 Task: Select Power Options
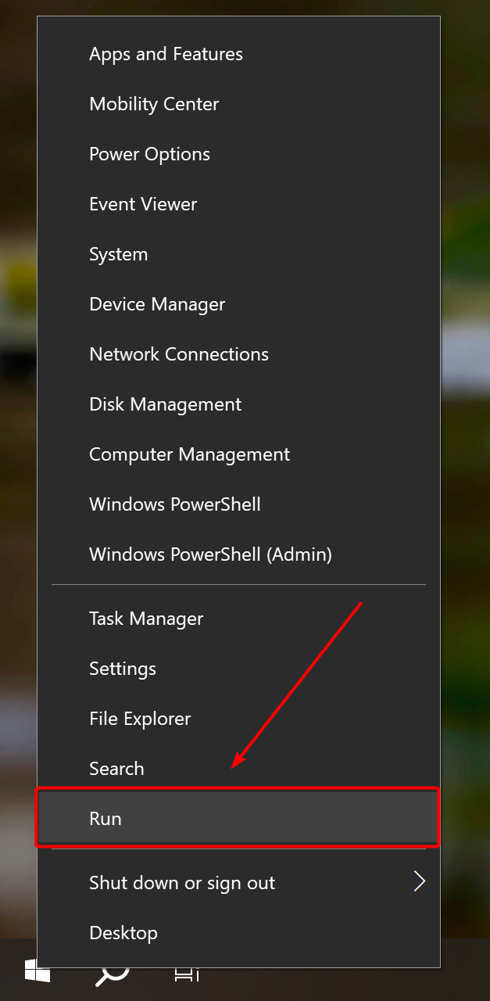click(x=149, y=155)
